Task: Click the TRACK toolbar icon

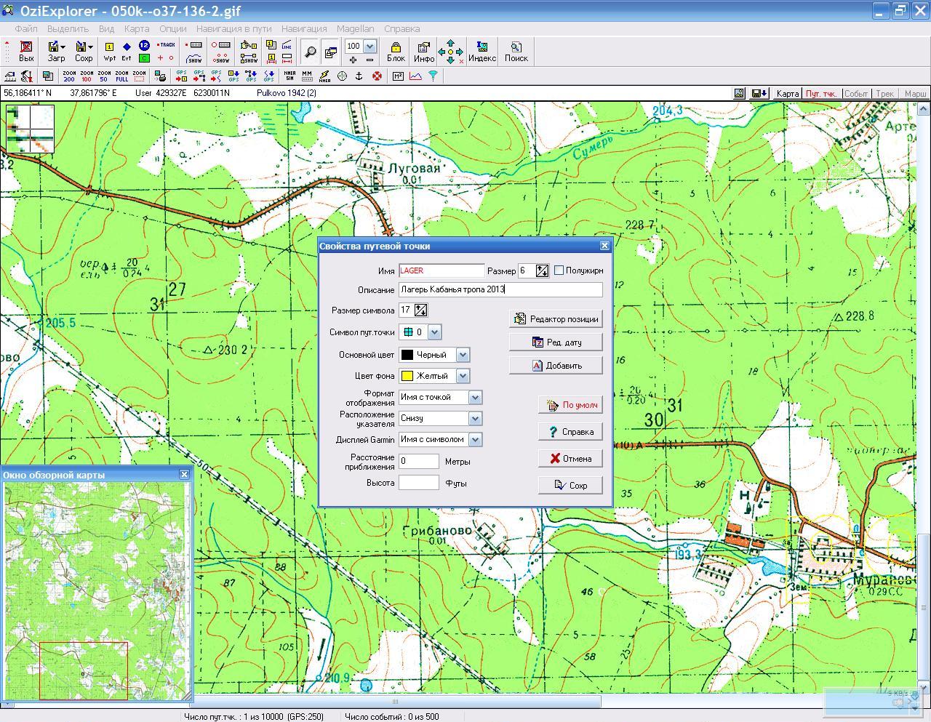Action: click(x=167, y=45)
